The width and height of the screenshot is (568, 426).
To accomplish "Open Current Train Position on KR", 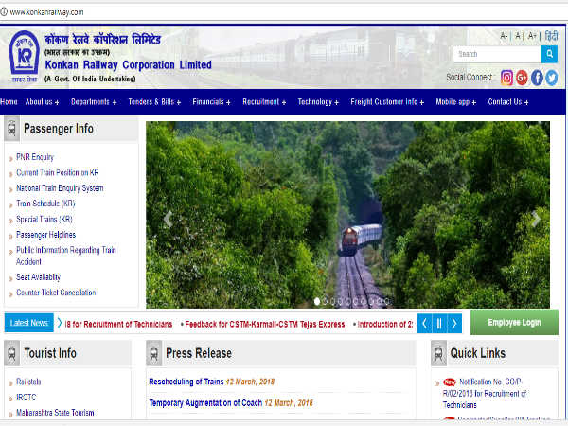I will pos(58,173).
